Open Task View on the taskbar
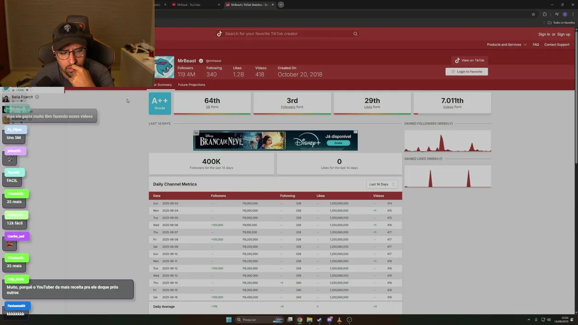 point(290,320)
